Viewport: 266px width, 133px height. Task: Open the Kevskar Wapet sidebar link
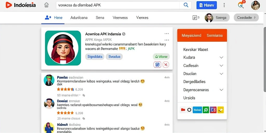click(x=196, y=50)
